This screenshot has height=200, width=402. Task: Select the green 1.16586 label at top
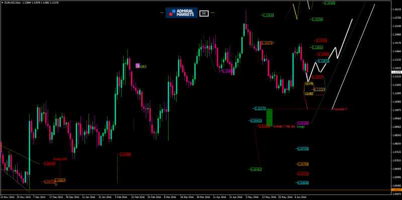pyautogui.click(x=330, y=3)
